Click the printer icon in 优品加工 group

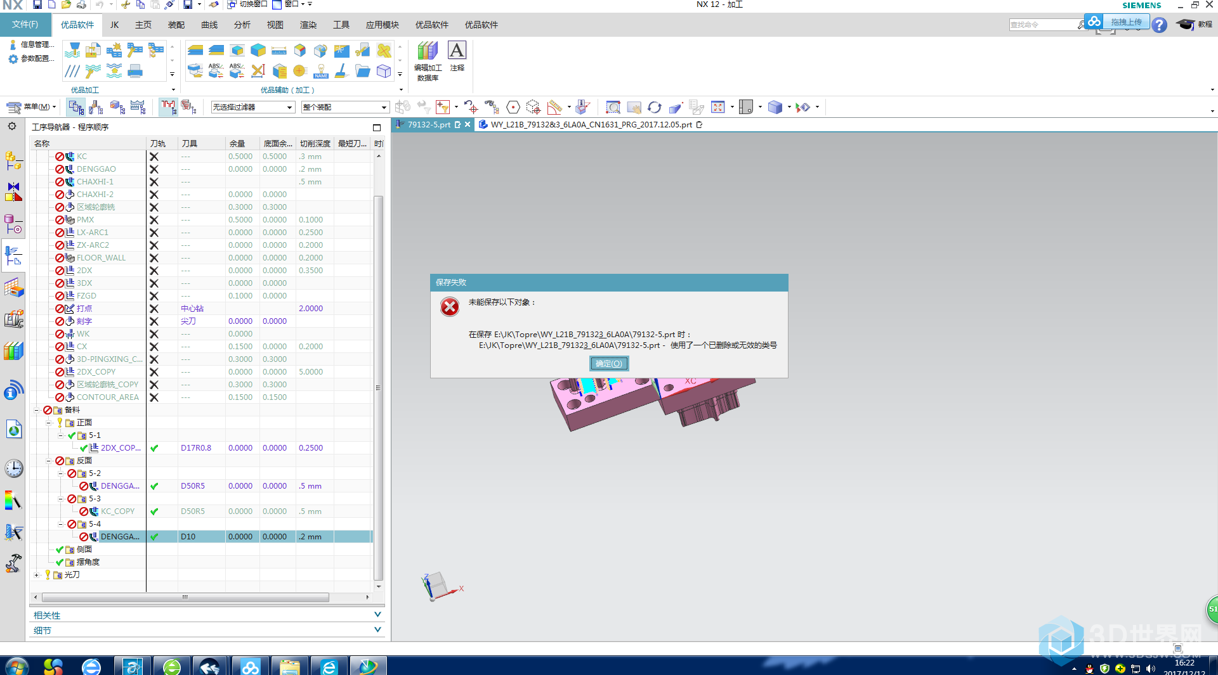[x=135, y=70]
